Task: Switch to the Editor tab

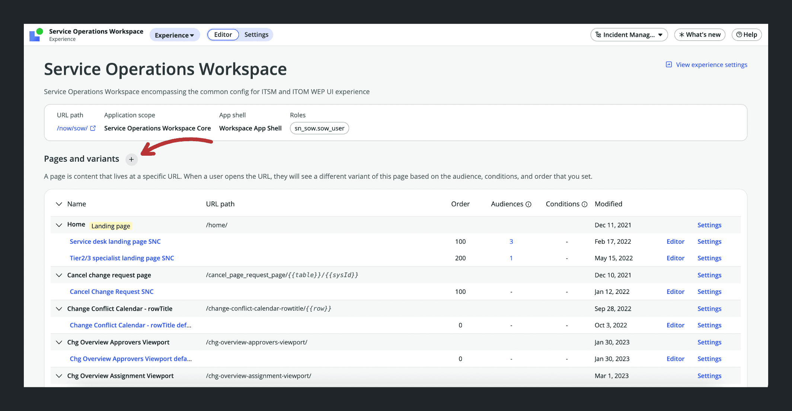Action: 223,35
